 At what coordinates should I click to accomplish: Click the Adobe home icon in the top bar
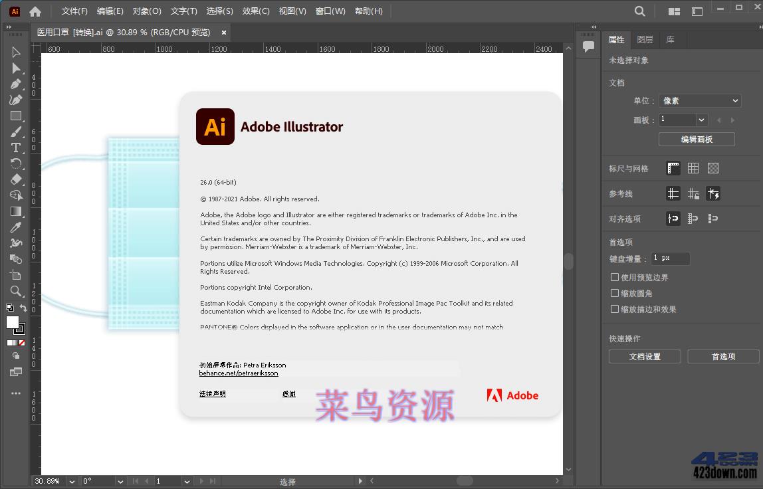pyautogui.click(x=33, y=11)
